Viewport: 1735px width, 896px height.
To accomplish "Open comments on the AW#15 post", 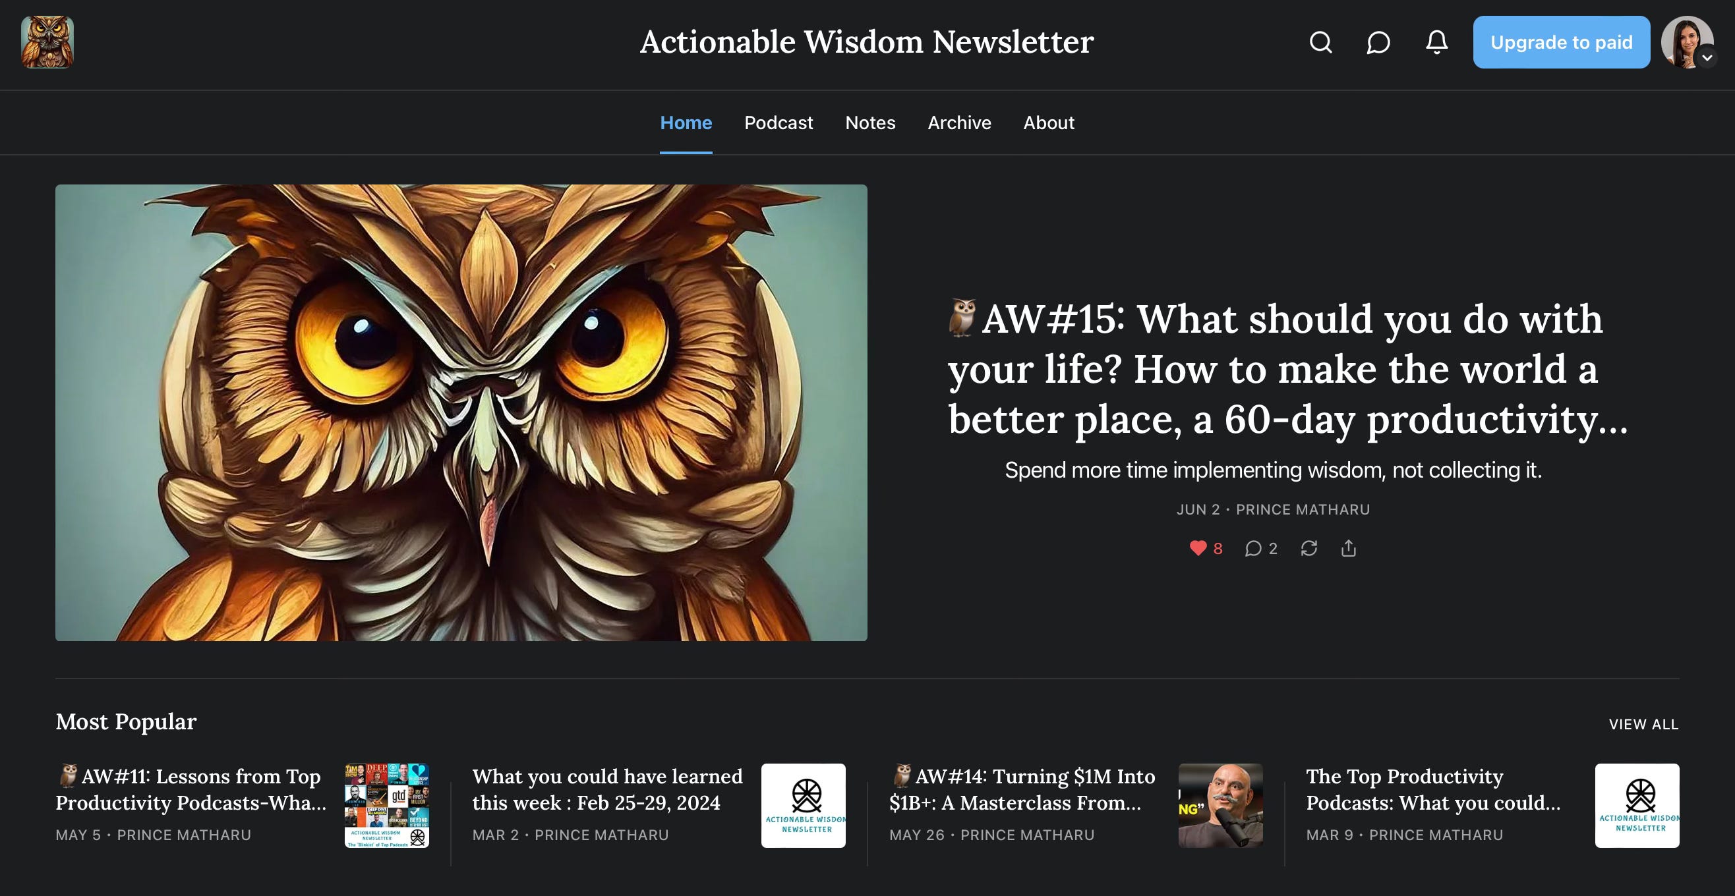I will [1253, 548].
